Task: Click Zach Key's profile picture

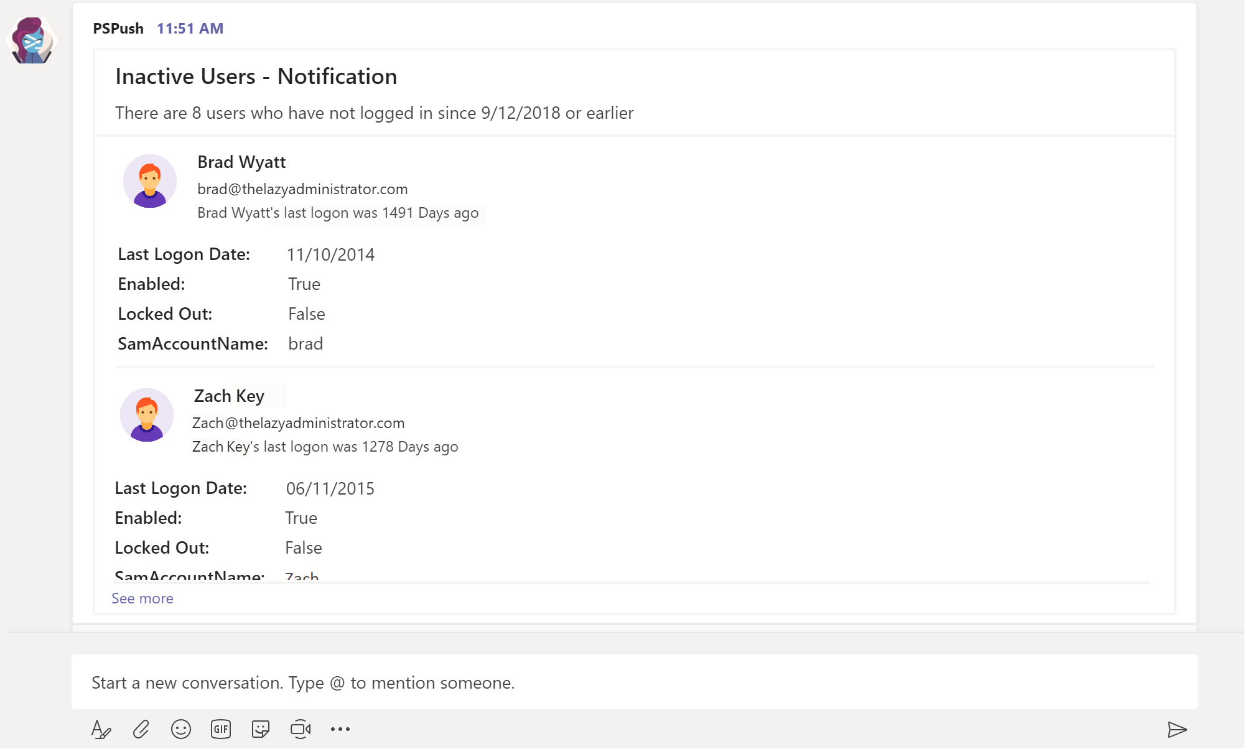Action: pyautogui.click(x=147, y=415)
